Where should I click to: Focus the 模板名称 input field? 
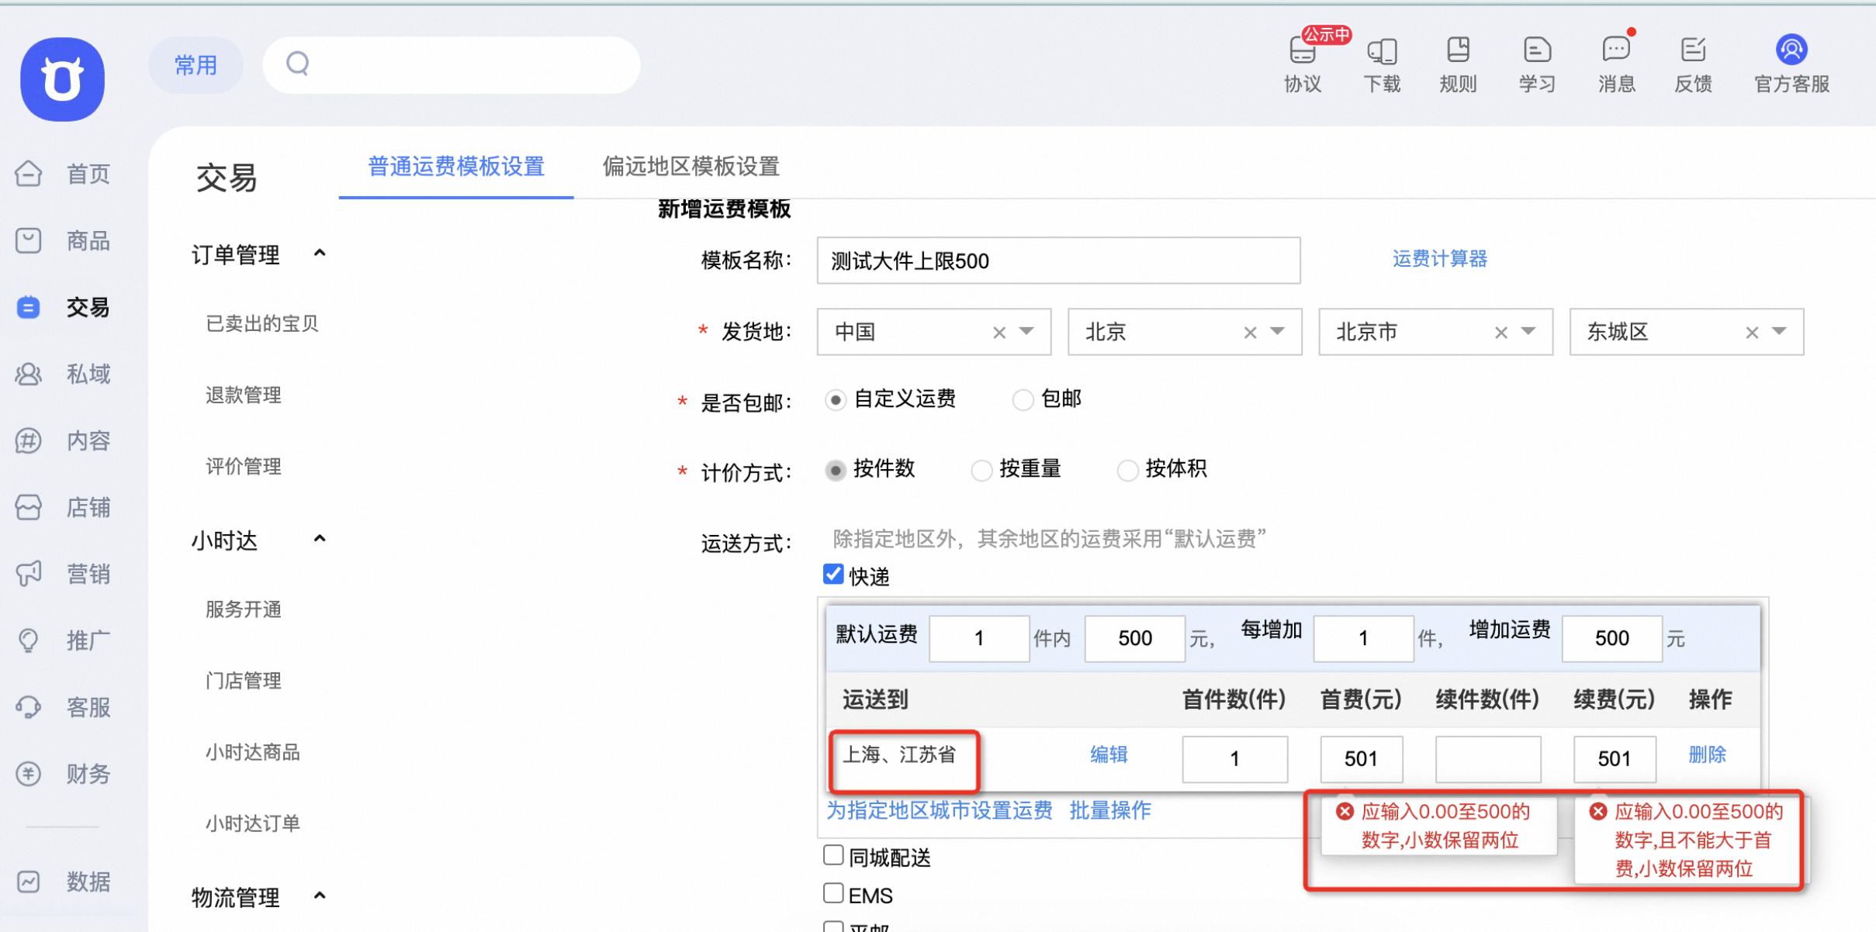click(x=1058, y=261)
